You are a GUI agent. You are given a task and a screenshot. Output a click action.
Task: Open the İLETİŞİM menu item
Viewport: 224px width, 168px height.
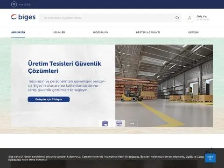[x=193, y=32]
